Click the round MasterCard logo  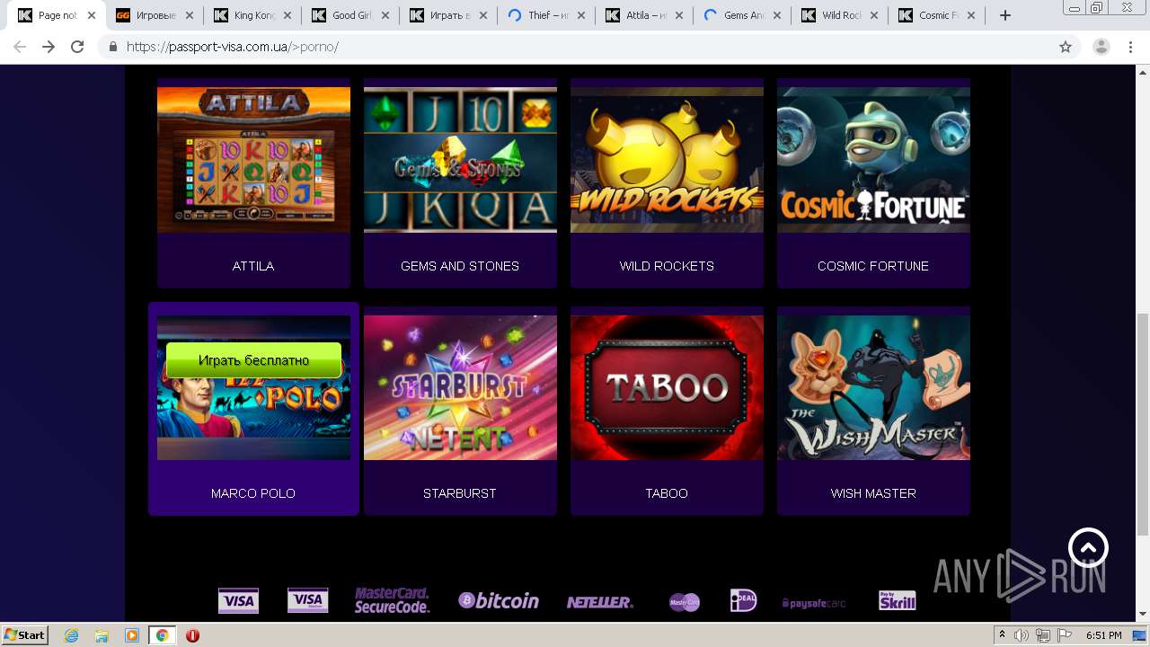[x=685, y=602]
